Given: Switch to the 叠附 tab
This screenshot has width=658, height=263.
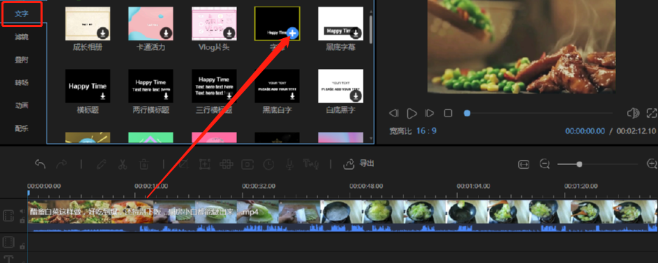Looking at the screenshot, I should [x=22, y=60].
